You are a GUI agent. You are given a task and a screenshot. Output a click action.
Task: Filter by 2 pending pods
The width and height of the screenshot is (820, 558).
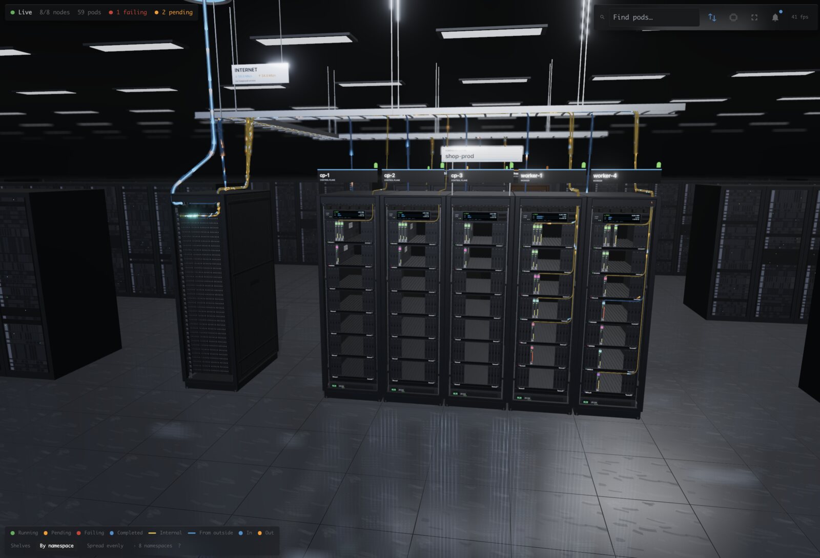tap(174, 12)
